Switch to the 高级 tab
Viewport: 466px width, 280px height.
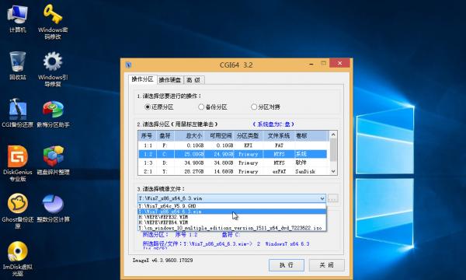tap(193, 80)
